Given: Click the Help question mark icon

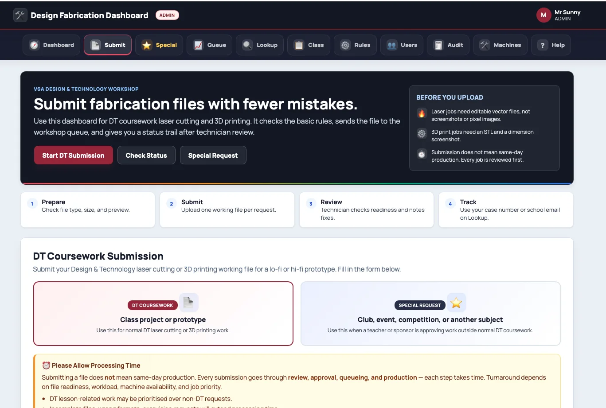Looking at the screenshot, I should [x=543, y=45].
